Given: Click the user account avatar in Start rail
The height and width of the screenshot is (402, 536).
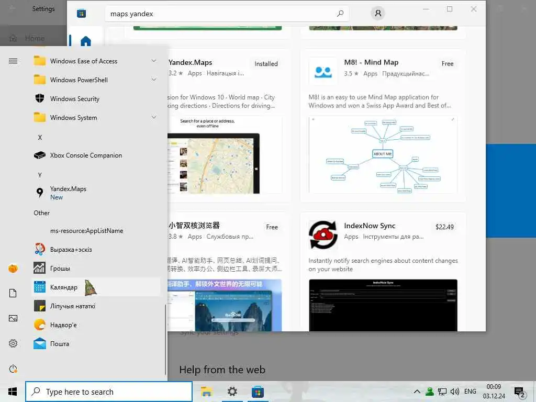Looking at the screenshot, I should click(x=13, y=269).
